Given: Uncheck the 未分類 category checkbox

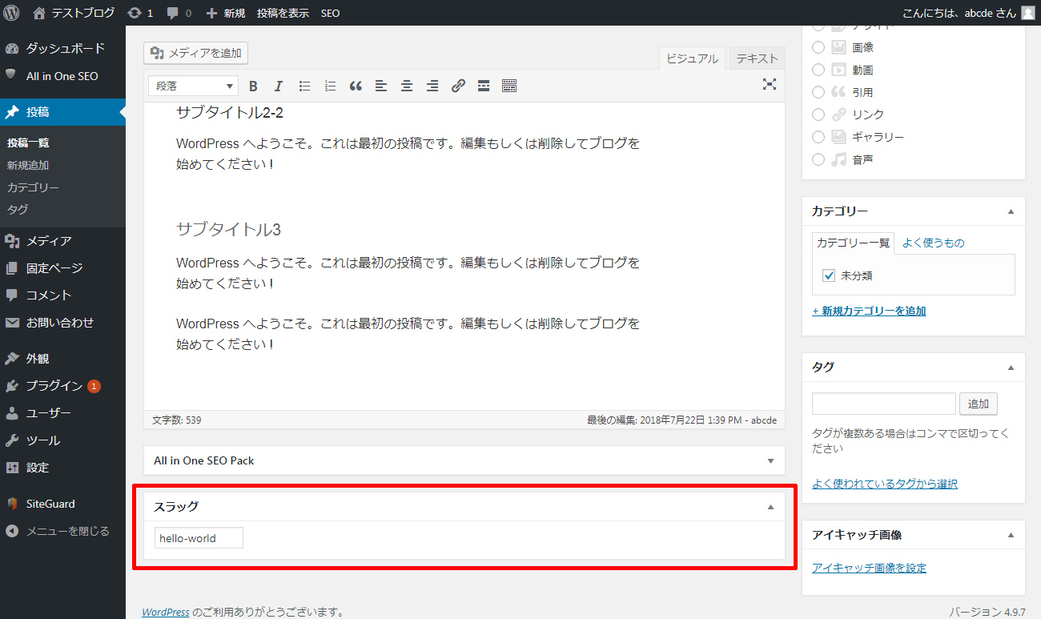Looking at the screenshot, I should click(x=829, y=275).
